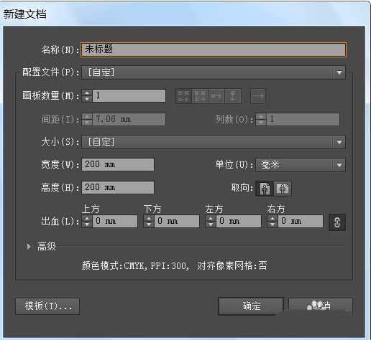Decrease bottom bleed with down stepper

149,224
